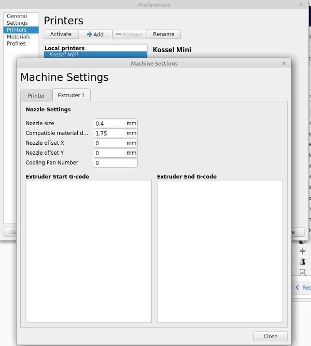311x346 pixels.
Task: Click the Extruder End G-code heading
Action: pyautogui.click(x=187, y=176)
